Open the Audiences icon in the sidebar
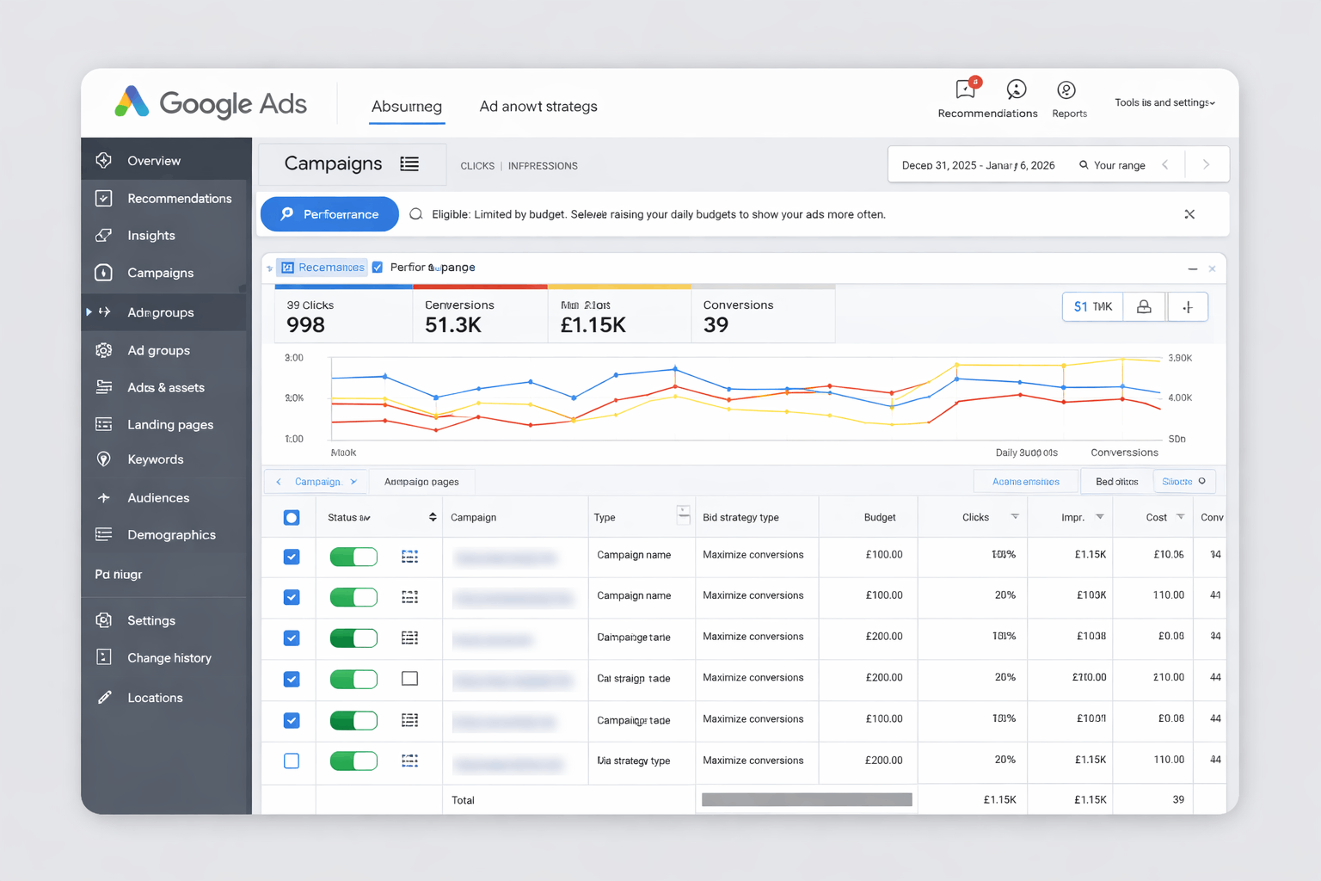The width and height of the screenshot is (1321, 881). (x=103, y=497)
